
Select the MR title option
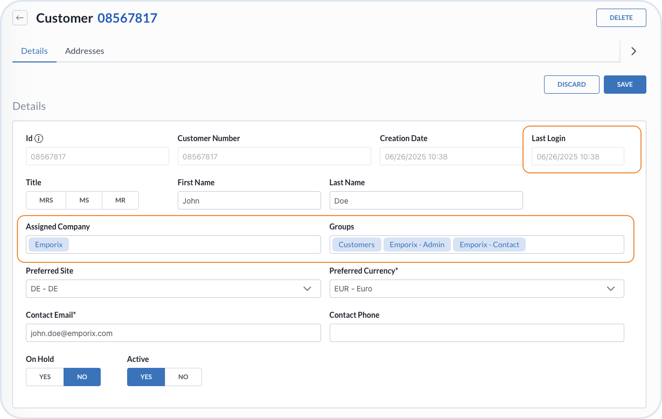pos(120,200)
